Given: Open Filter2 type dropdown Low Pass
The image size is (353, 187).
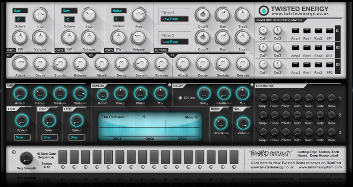Looking at the screenshot, I should coord(175,42).
